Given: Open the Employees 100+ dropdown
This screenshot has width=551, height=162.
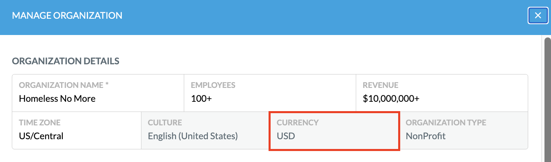Looking at the screenshot, I should (x=270, y=93).
